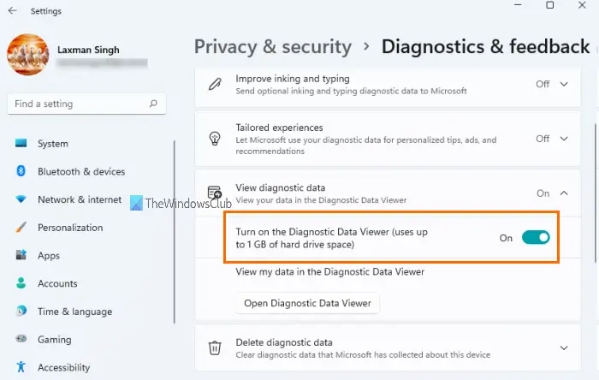Collapse the View diagnostic data section
The image size is (599, 380).
pyautogui.click(x=564, y=193)
